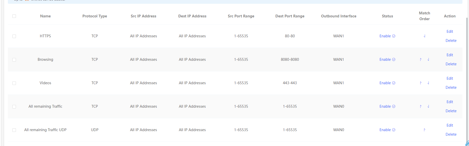Delete the All remaining Traffic UDP rule
The height and width of the screenshot is (146, 469).
[451, 134]
